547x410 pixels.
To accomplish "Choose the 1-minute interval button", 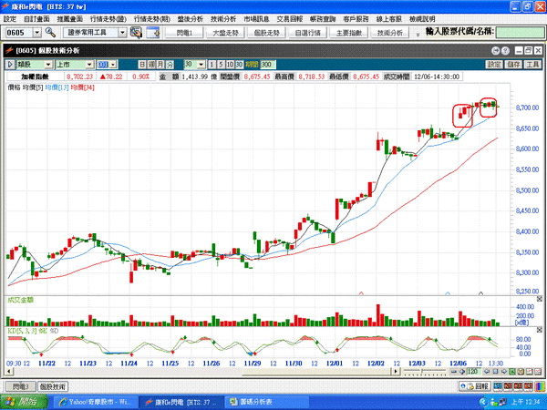I will click(x=212, y=65).
